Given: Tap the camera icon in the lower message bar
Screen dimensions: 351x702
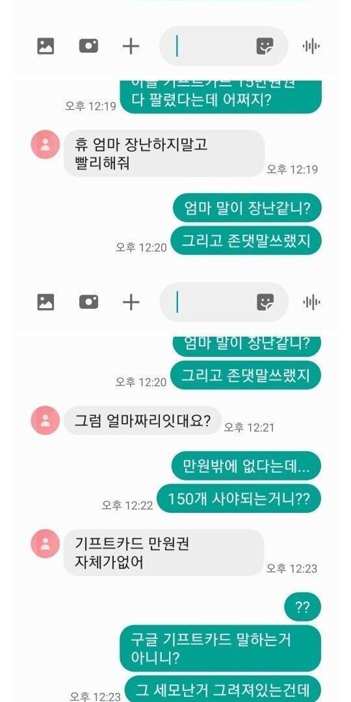Looking at the screenshot, I should pos(88,302).
